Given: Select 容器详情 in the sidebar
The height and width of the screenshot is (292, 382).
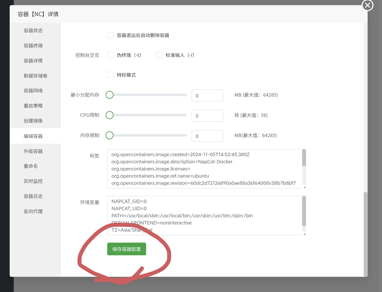Looking at the screenshot, I should click(x=33, y=61).
